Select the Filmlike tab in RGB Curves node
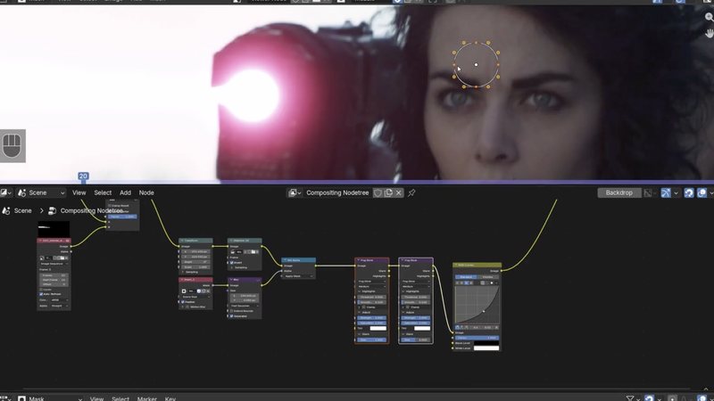The height and width of the screenshot is (401, 714). tap(487, 277)
